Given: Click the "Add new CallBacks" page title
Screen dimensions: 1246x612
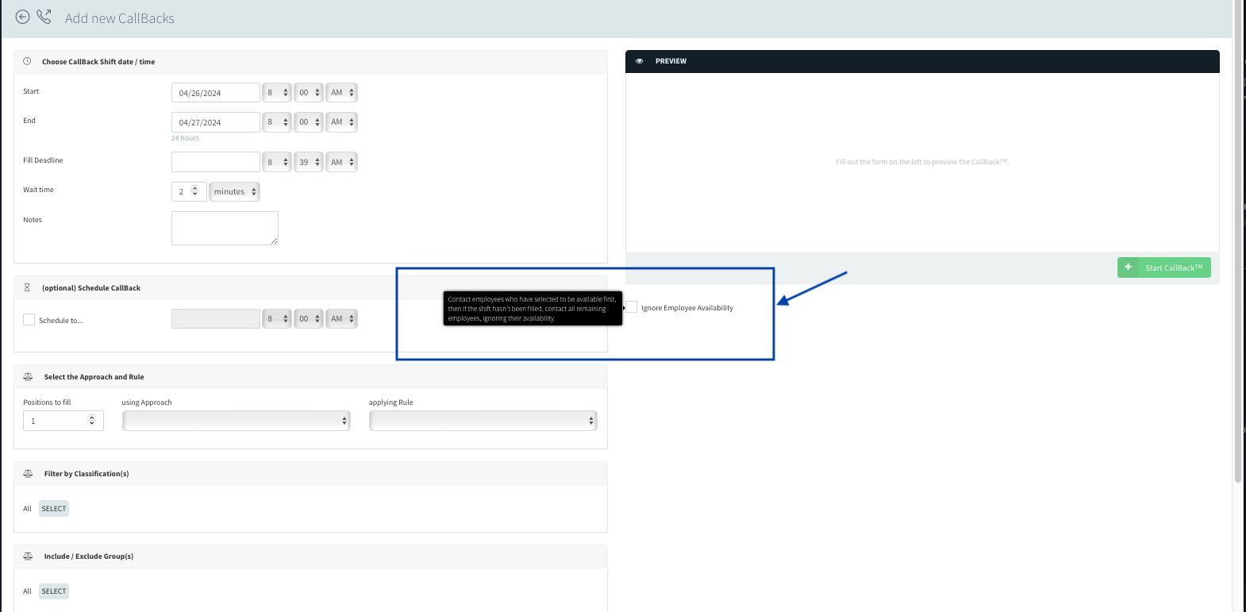Looking at the screenshot, I should pyautogui.click(x=120, y=18).
